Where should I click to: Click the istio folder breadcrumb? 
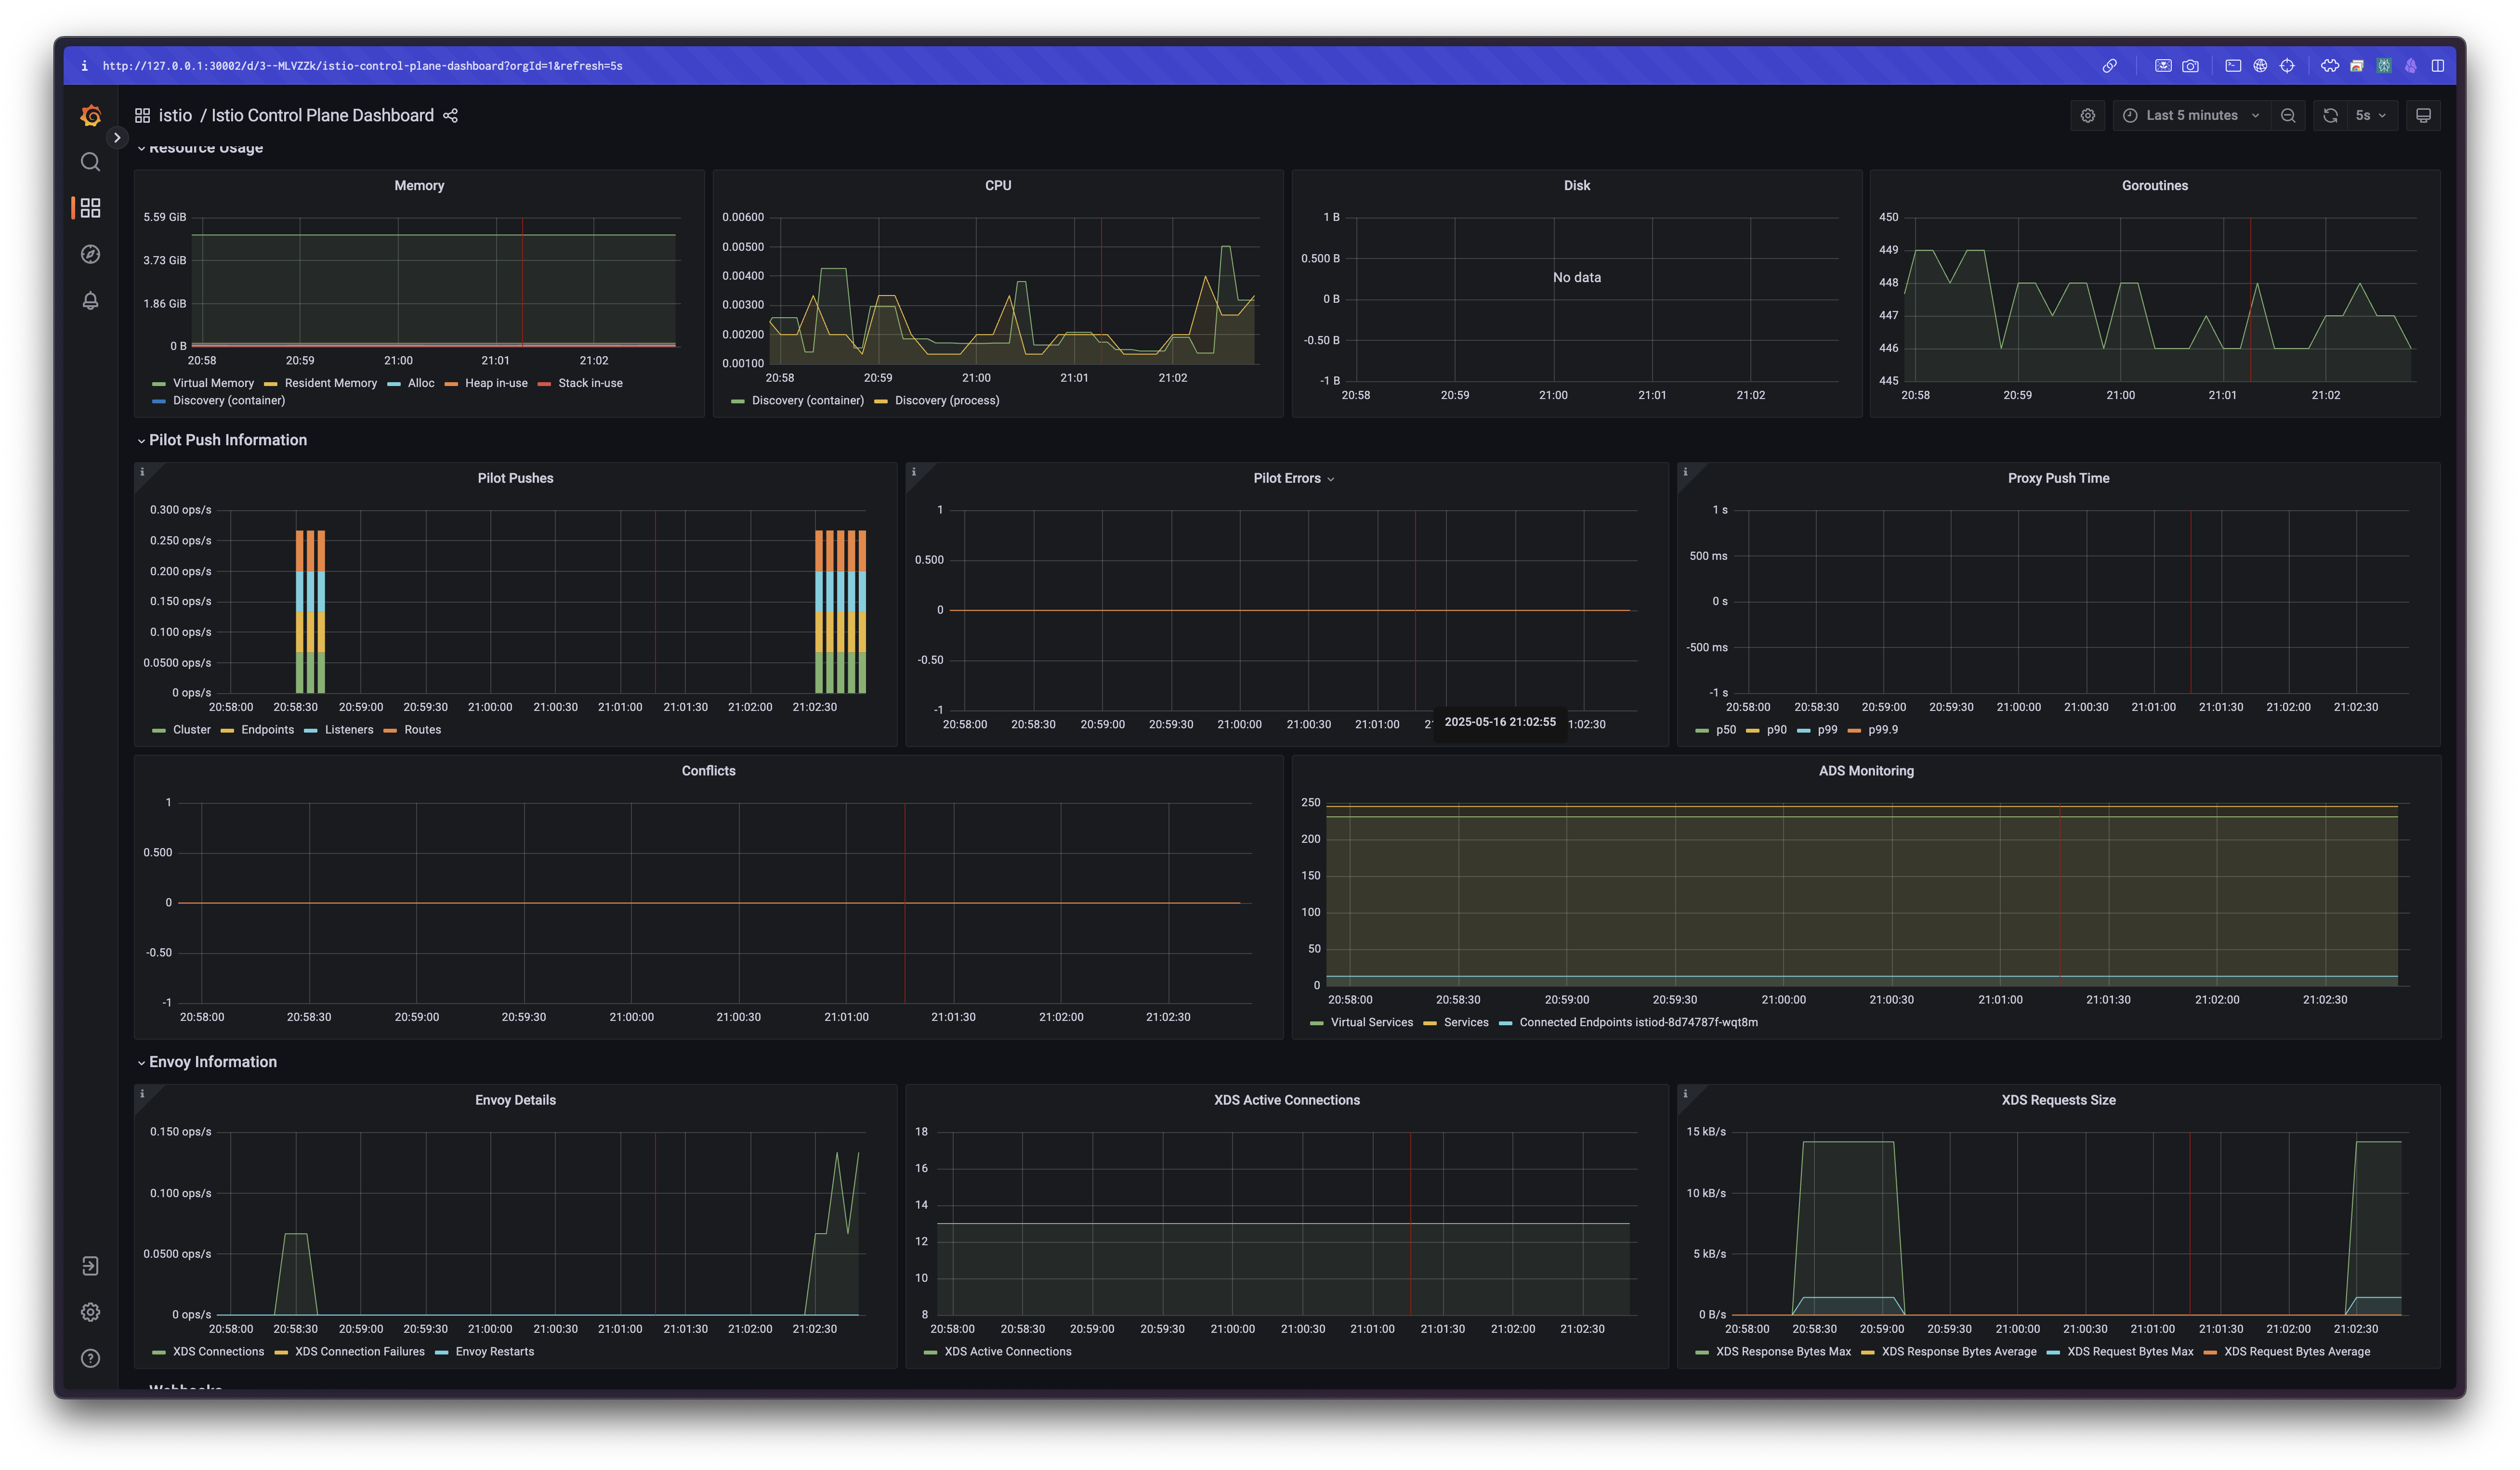[x=175, y=116]
